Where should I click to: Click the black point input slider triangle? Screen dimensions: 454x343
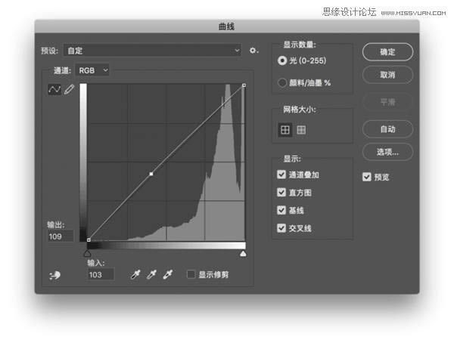(x=87, y=254)
